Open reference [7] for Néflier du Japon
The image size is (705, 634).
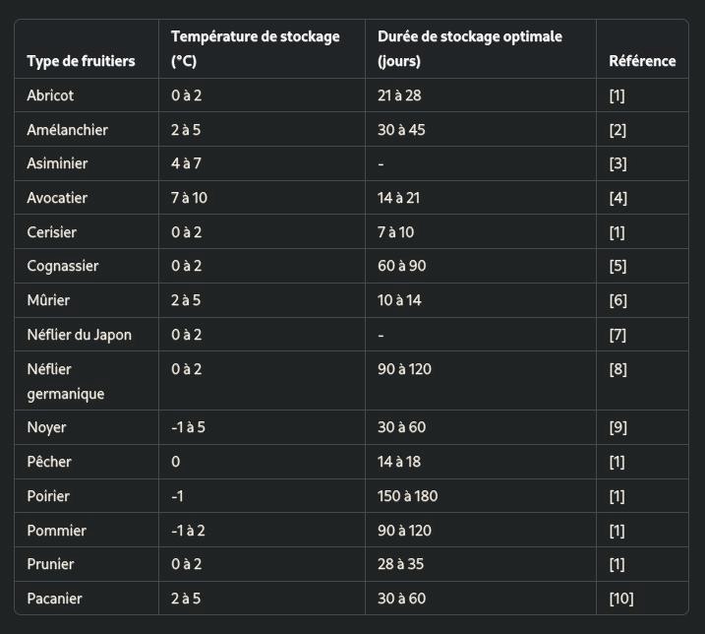[617, 335]
